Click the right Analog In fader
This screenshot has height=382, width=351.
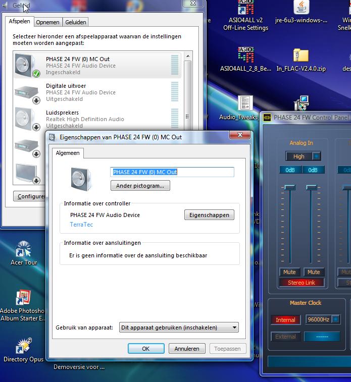[x=312, y=187]
